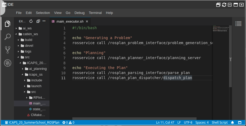Click ICAPS_20_SummerSchool_ROSPlan in status bar

34,122
